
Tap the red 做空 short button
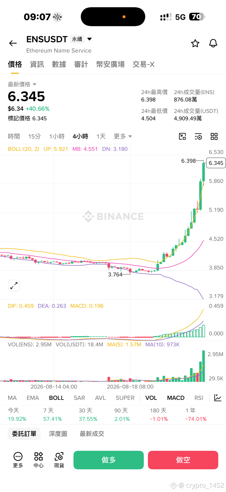pos(183,460)
